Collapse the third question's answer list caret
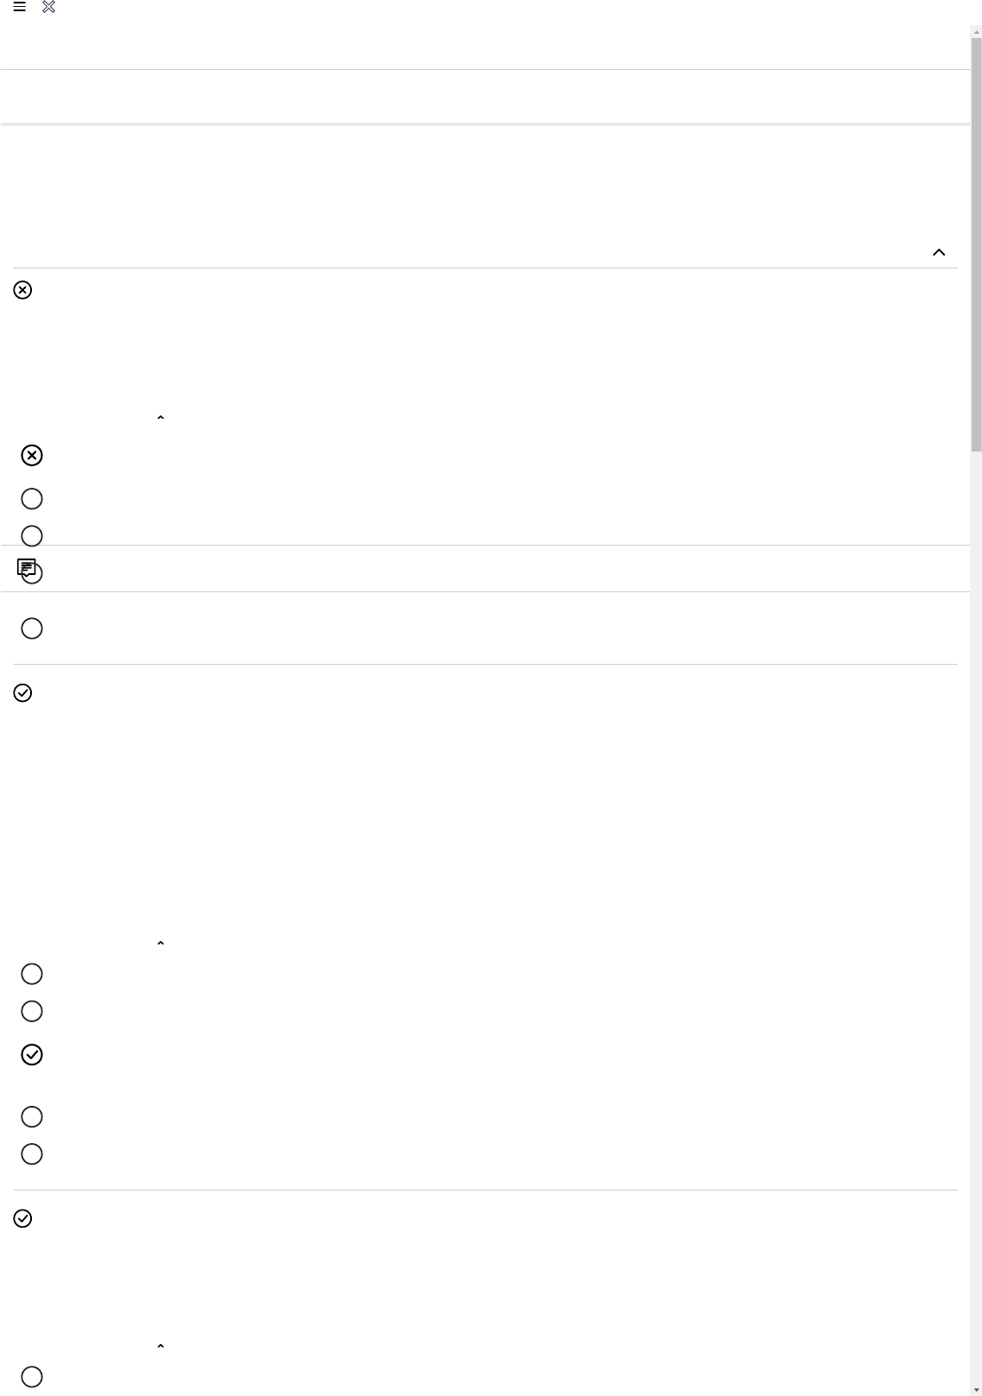Image resolution: width=982 pixels, height=1396 pixels. pos(161,1347)
